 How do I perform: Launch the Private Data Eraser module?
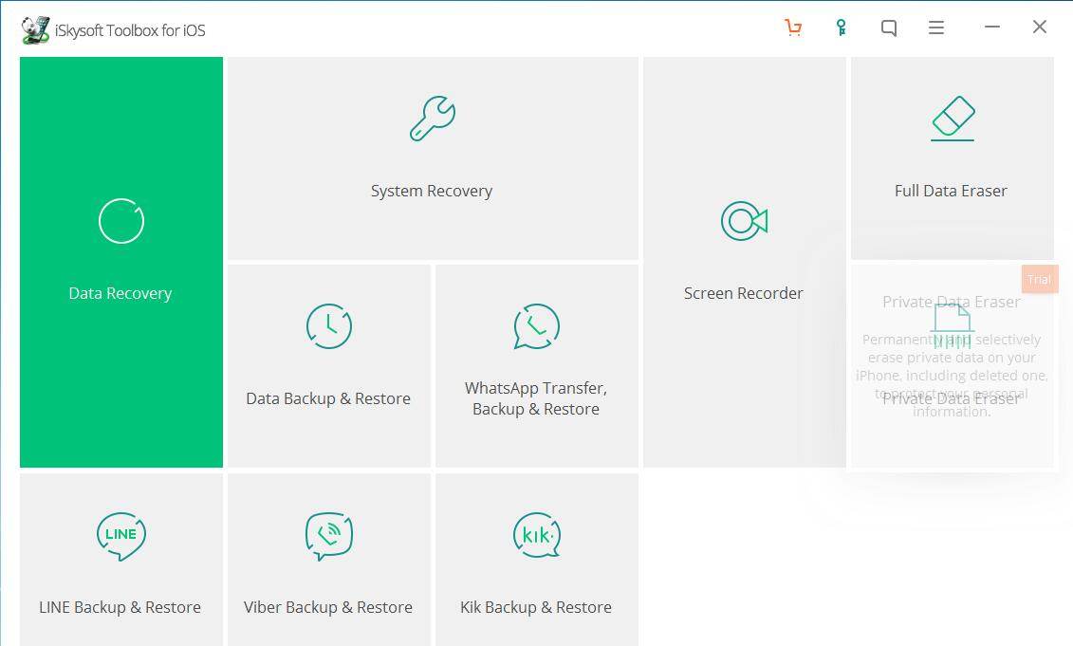click(952, 370)
